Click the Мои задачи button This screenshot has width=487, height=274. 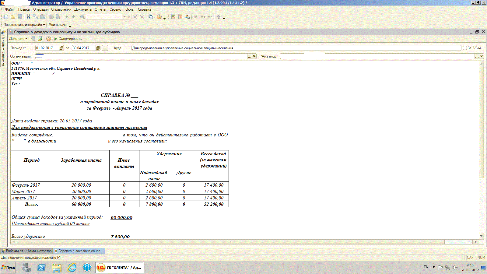point(58,25)
